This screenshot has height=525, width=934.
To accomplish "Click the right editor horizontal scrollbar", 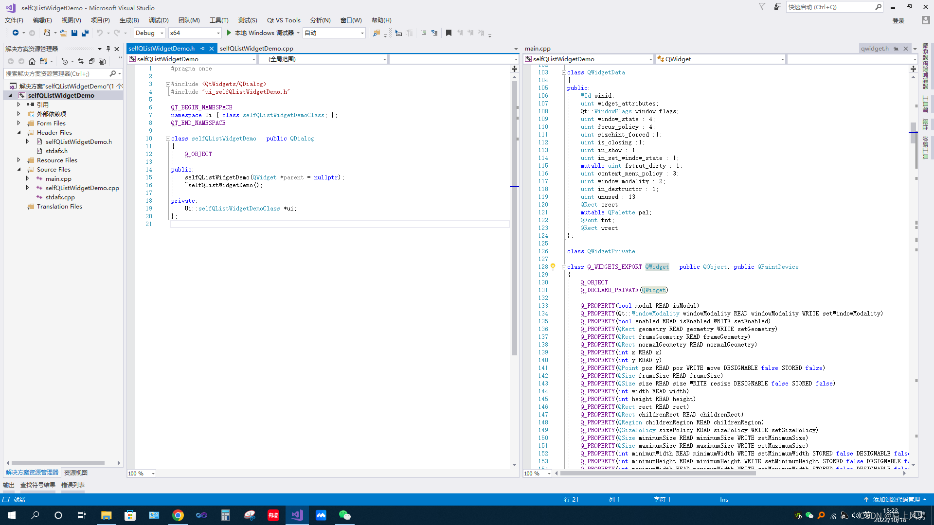I will pyautogui.click(x=658, y=473).
